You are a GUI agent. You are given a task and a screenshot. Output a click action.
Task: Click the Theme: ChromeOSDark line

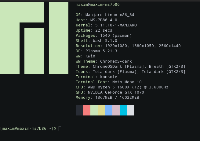(130, 67)
